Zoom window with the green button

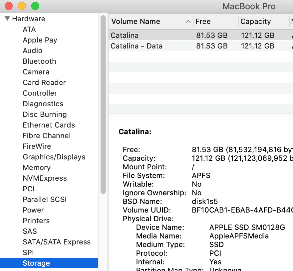(x=35, y=6)
